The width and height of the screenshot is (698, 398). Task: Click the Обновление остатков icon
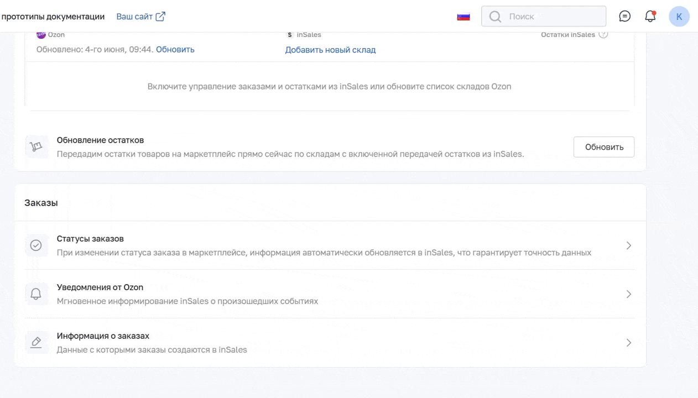pyautogui.click(x=37, y=147)
